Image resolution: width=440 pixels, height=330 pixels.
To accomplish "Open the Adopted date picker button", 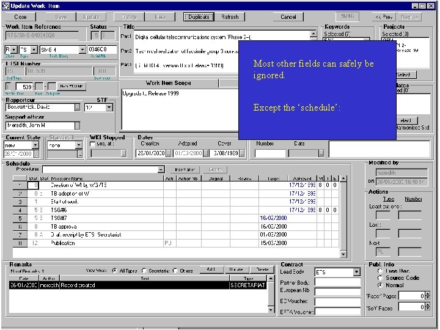I will [x=206, y=153].
